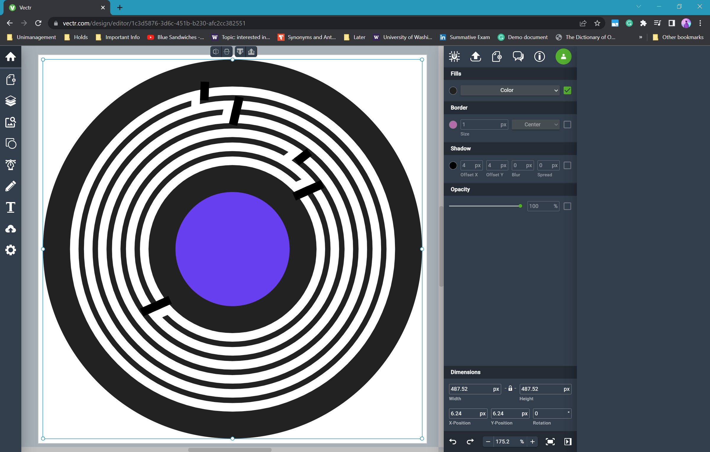The width and height of the screenshot is (710, 452).
Task: Expand hidden bookmarks chevron
Action: point(640,37)
